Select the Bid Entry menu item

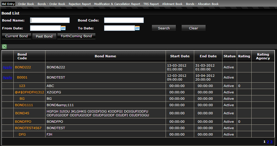pyautogui.click(x=8, y=4)
